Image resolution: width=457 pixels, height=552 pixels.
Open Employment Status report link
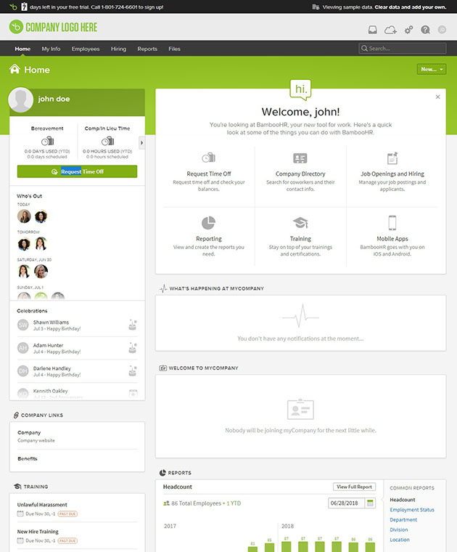412,510
